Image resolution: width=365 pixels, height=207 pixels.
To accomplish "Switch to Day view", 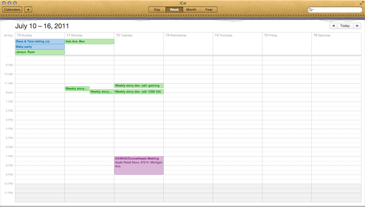I will [x=157, y=10].
